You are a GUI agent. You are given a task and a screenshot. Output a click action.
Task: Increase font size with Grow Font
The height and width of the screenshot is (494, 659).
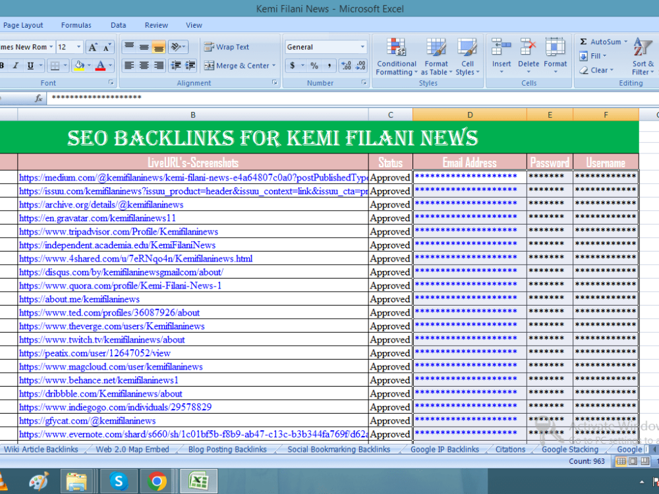point(92,47)
